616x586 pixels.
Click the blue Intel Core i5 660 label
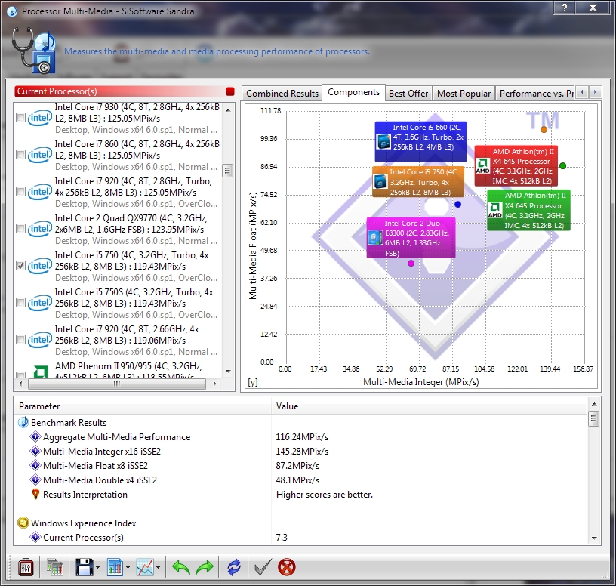(x=420, y=141)
